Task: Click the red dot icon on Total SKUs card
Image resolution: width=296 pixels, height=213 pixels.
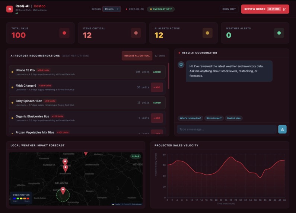Action: click(64, 33)
